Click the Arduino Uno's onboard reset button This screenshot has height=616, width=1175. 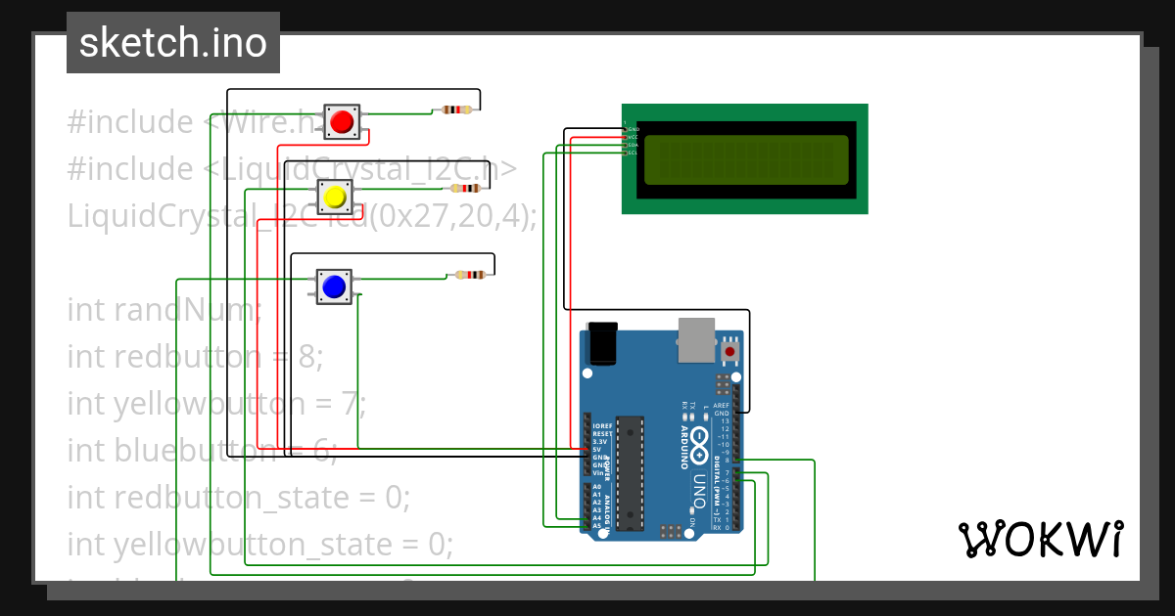pos(730,350)
